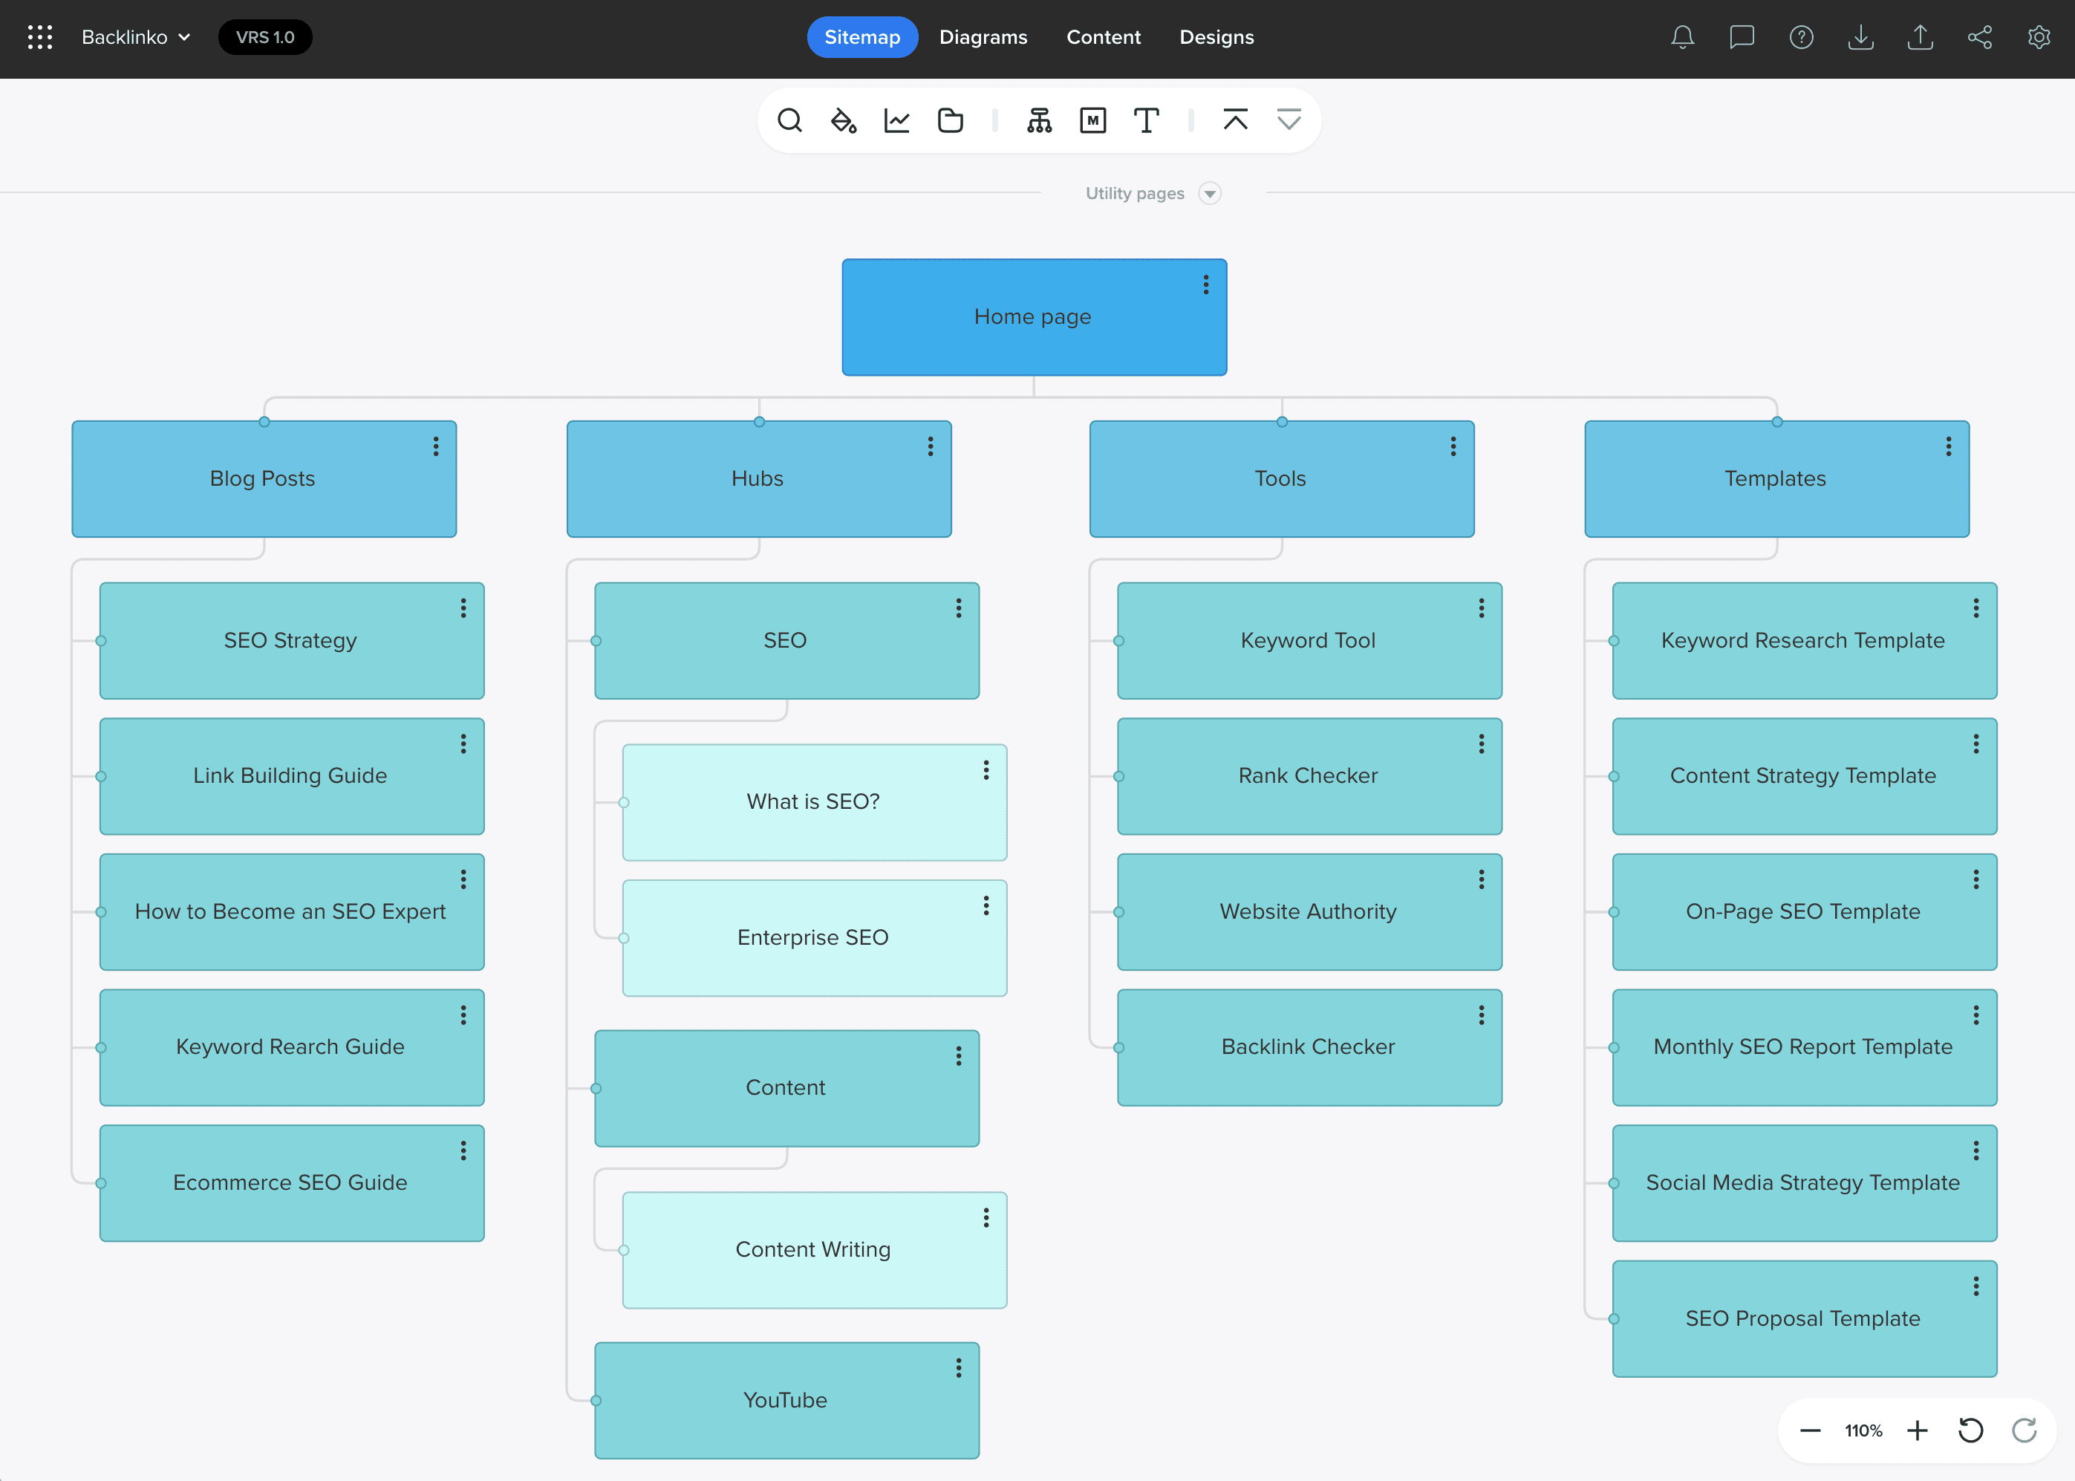2075x1481 pixels.
Task: Open the settings gear
Action: pyautogui.click(x=2039, y=37)
